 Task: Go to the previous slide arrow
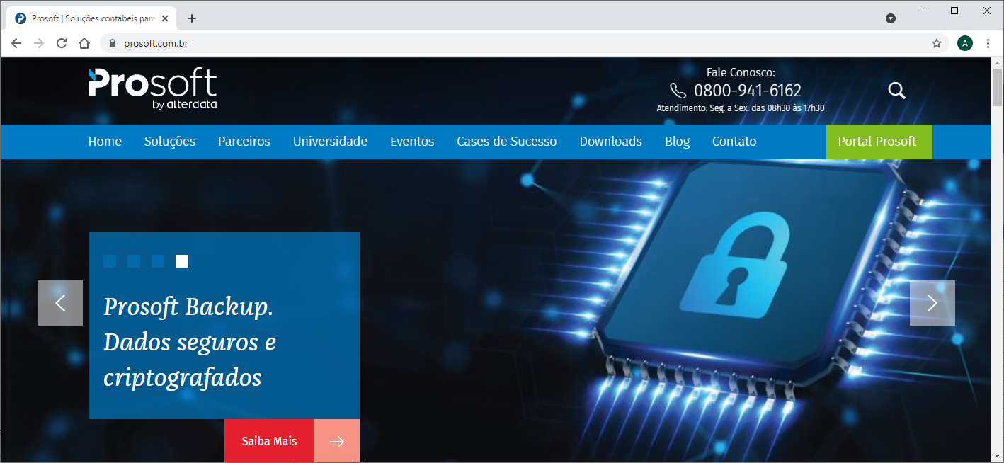pyautogui.click(x=60, y=303)
